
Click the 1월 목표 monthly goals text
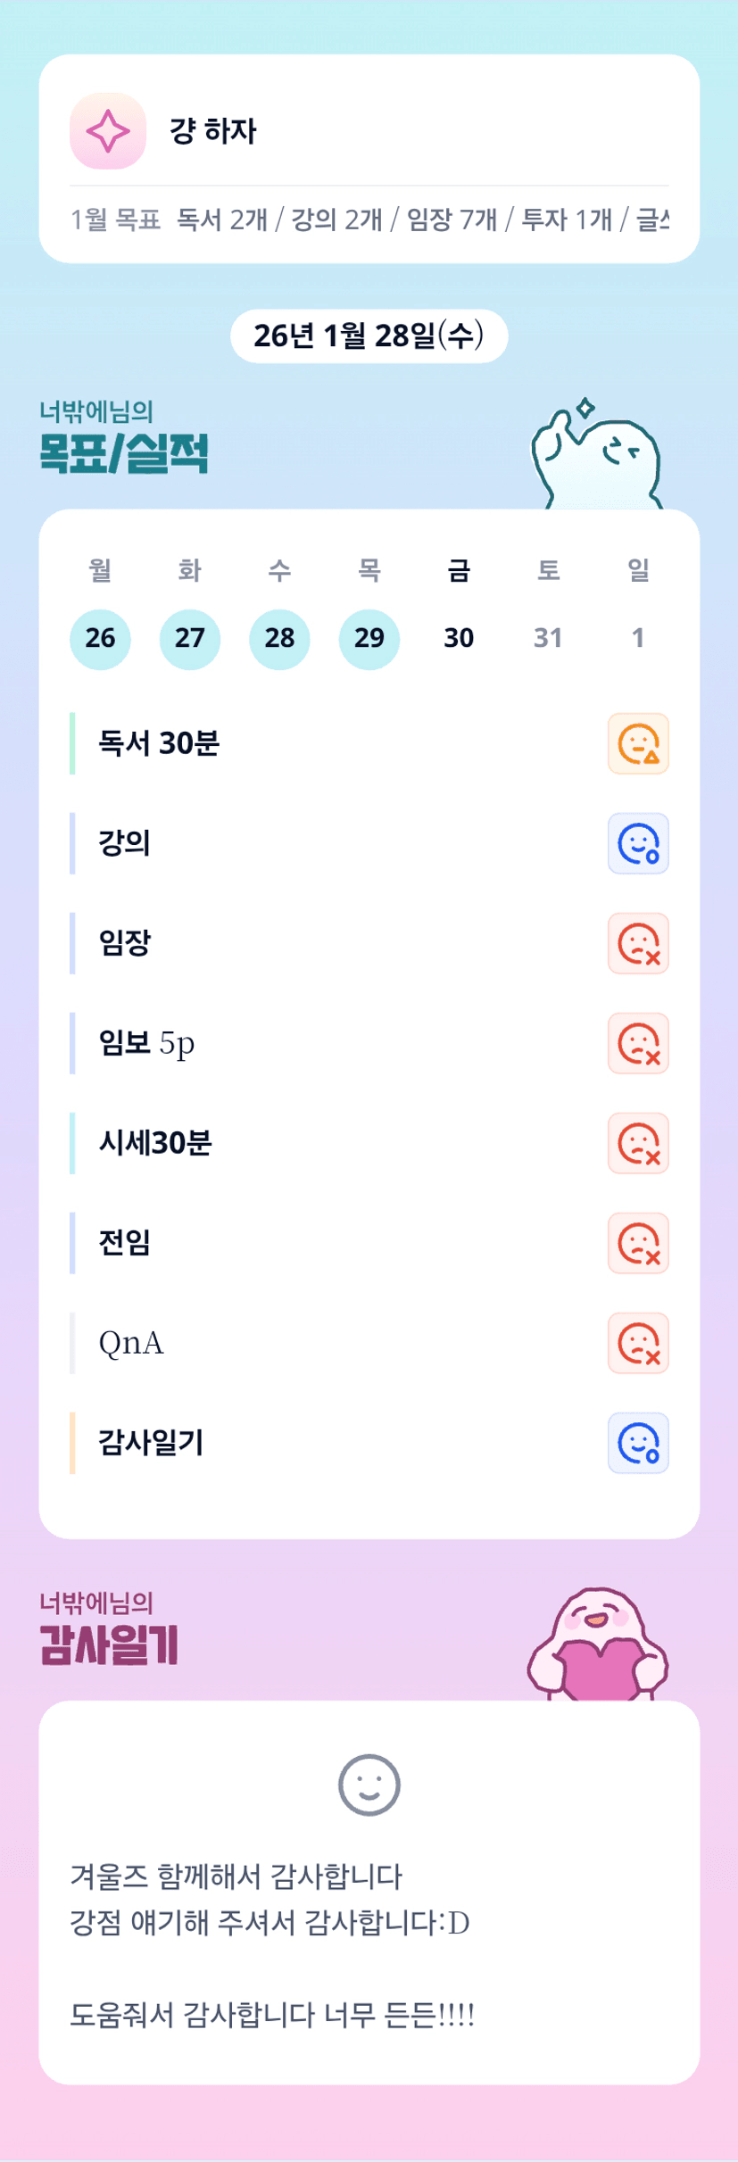tap(369, 220)
